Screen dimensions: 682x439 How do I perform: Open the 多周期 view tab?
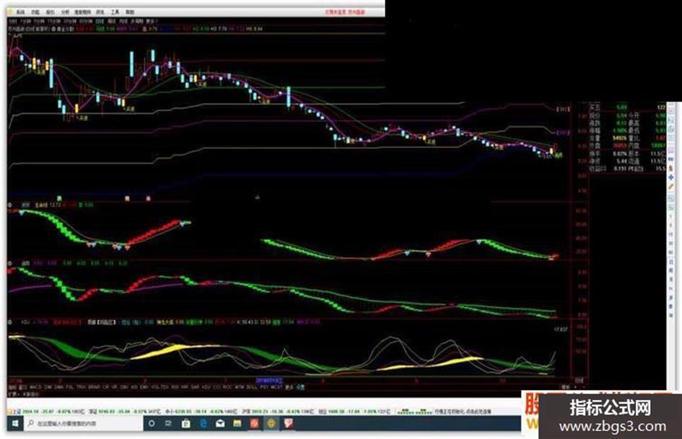(136, 21)
